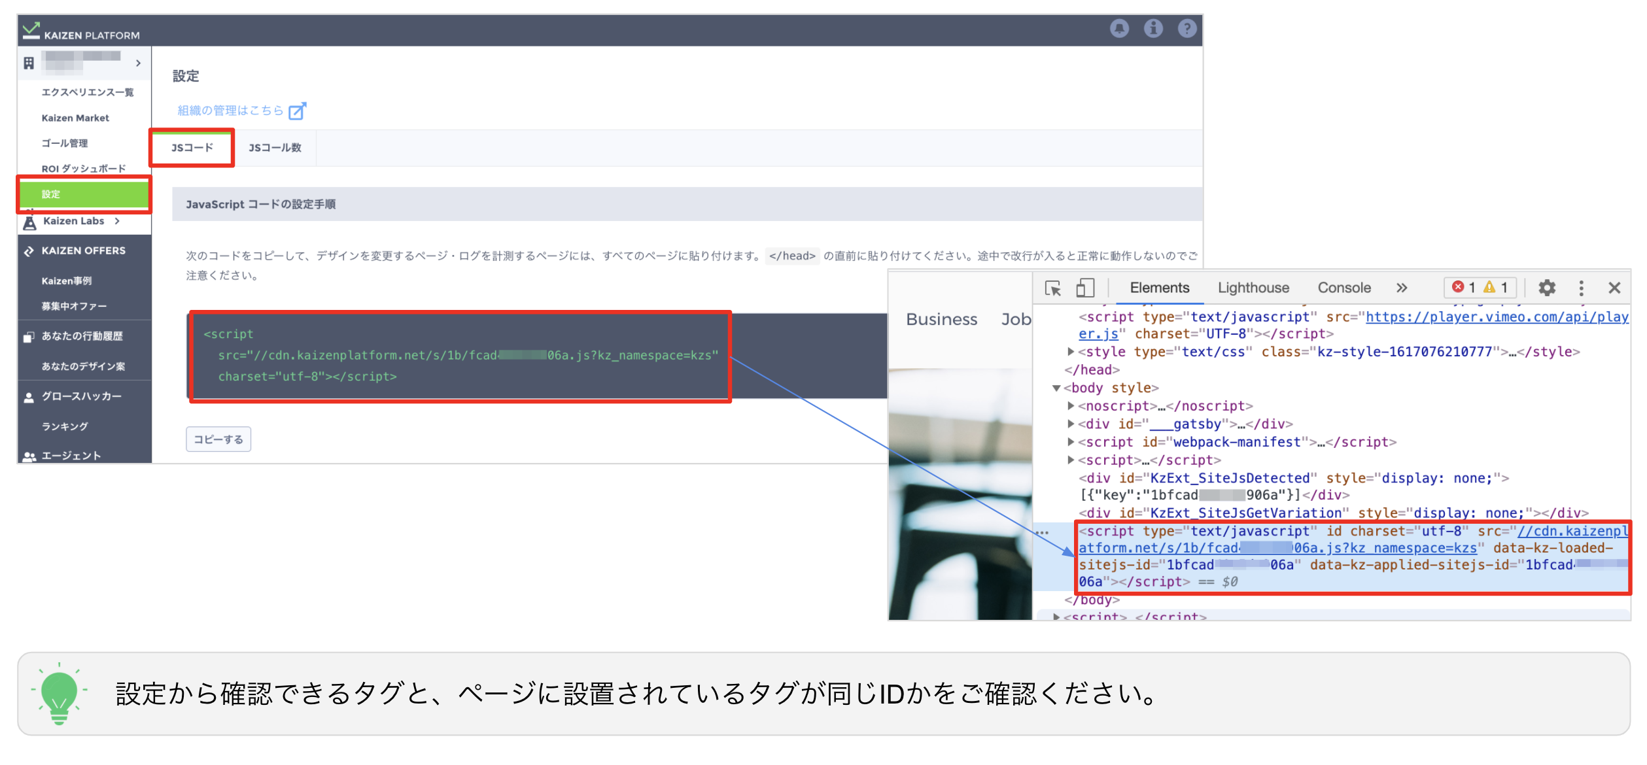Open あなたのデザイン案 in sidebar
This screenshot has width=1647, height=765.
[x=83, y=367]
